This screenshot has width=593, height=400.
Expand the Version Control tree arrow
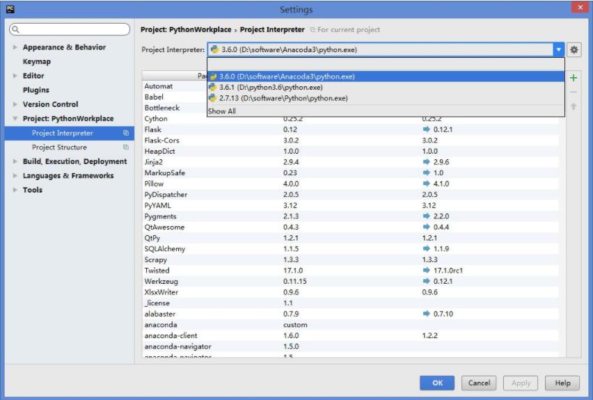coord(15,104)
